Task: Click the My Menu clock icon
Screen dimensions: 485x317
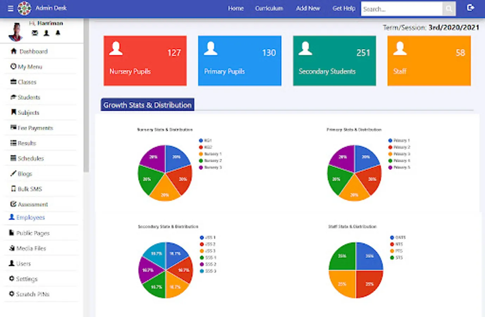Action: (x=13, y=66)
